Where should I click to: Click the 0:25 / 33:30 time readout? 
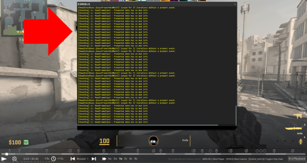pos(31,159)
